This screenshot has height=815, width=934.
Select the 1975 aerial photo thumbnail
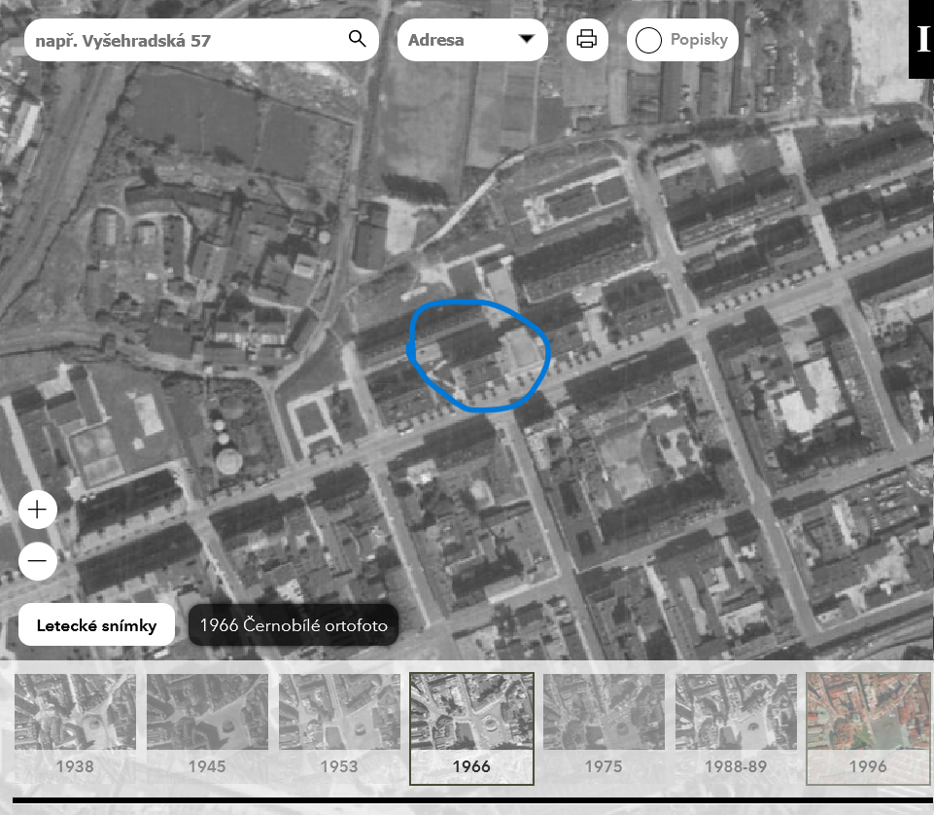point(604,728)
